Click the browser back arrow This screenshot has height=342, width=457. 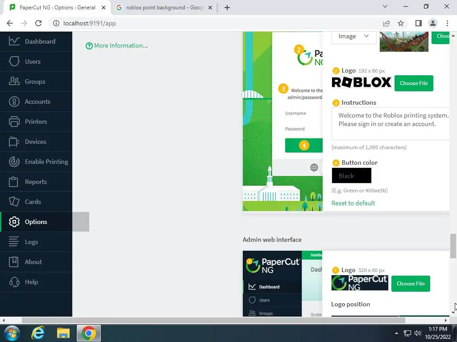click(10, 23)
